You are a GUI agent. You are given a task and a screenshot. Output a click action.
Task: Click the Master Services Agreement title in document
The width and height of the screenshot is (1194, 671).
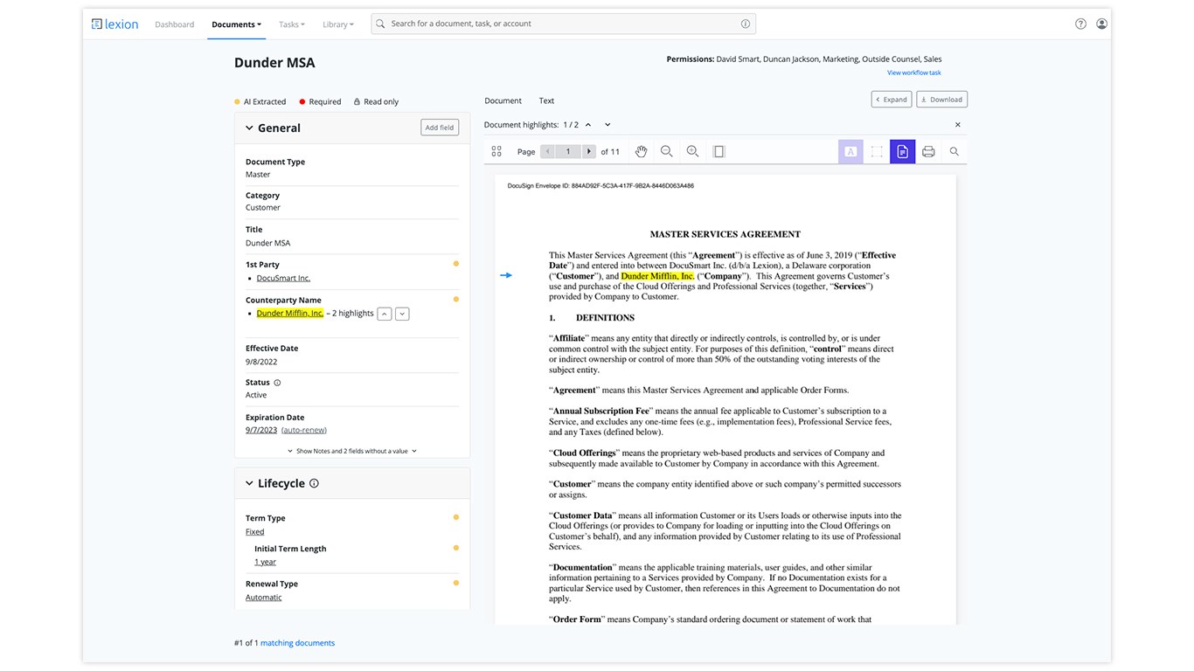click(x=725, y=234)
